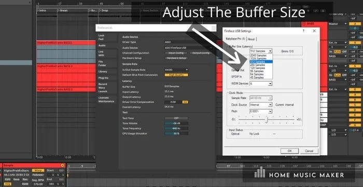Click the Seg. BPM 175.00 field
The width and height of the screenshot is (363, 187).
[x=38, y=184]
